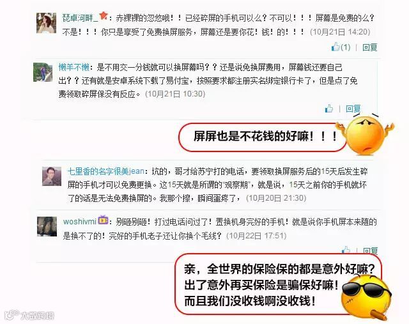This screenshot has width=409, height=324.
Task: Click 回复 under the 琵卓河畔_ comment
Action: click(x=369, y=47)
